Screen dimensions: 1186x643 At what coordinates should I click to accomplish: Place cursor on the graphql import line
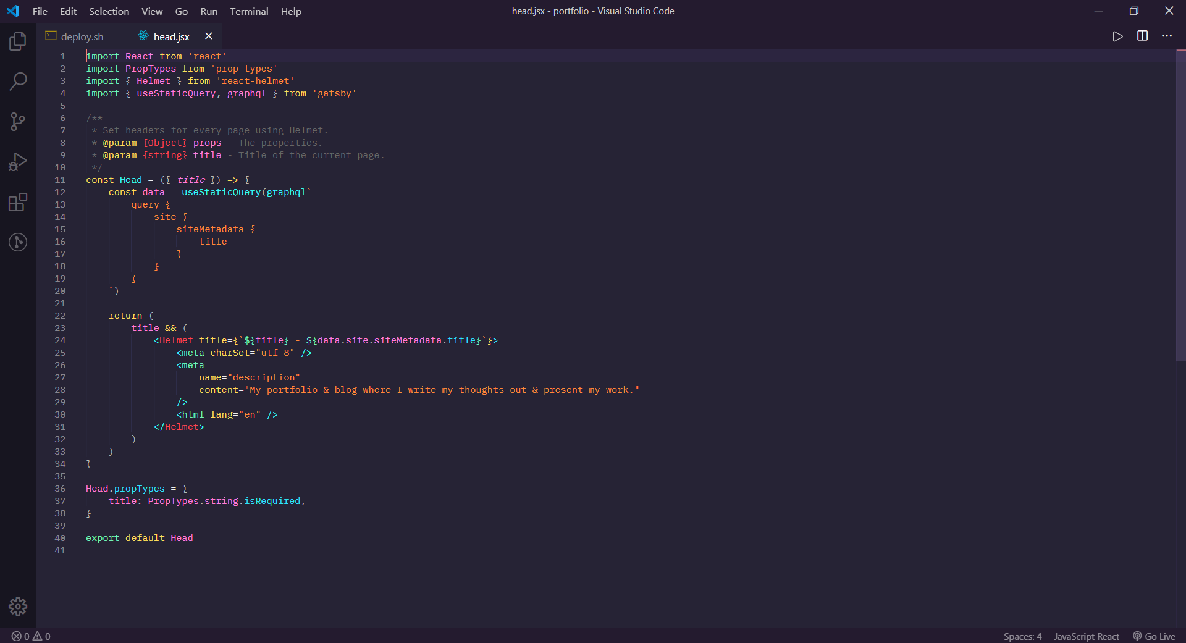[247, 93]
